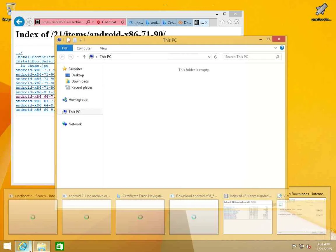Go up one level in Explorer
336x252 pixels.
tap(84, 57)
